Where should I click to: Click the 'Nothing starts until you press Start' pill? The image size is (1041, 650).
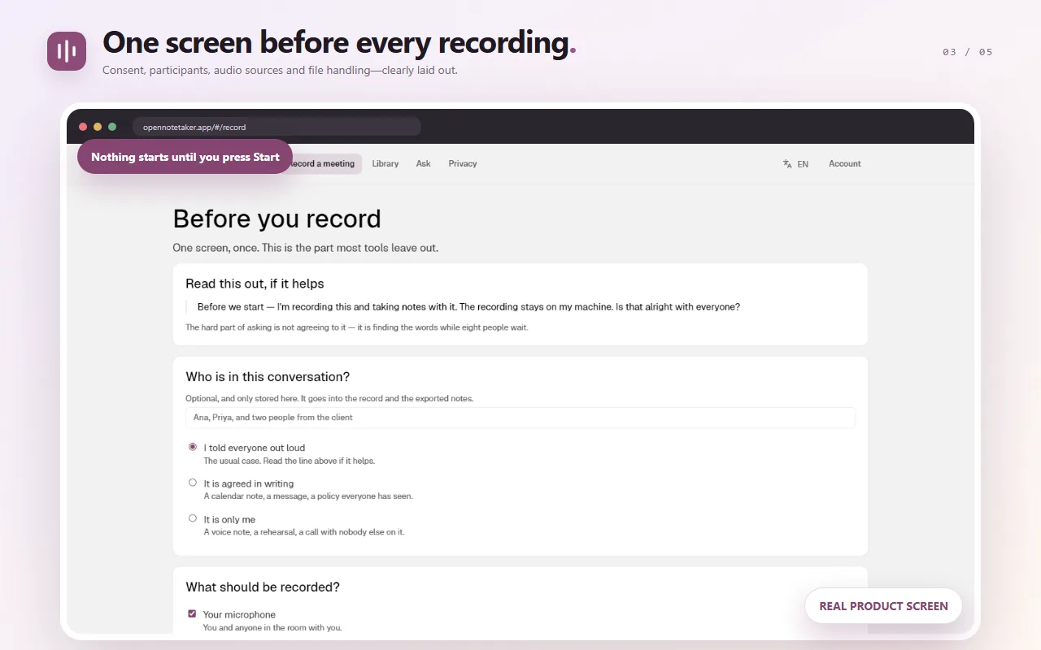[185, 157]
